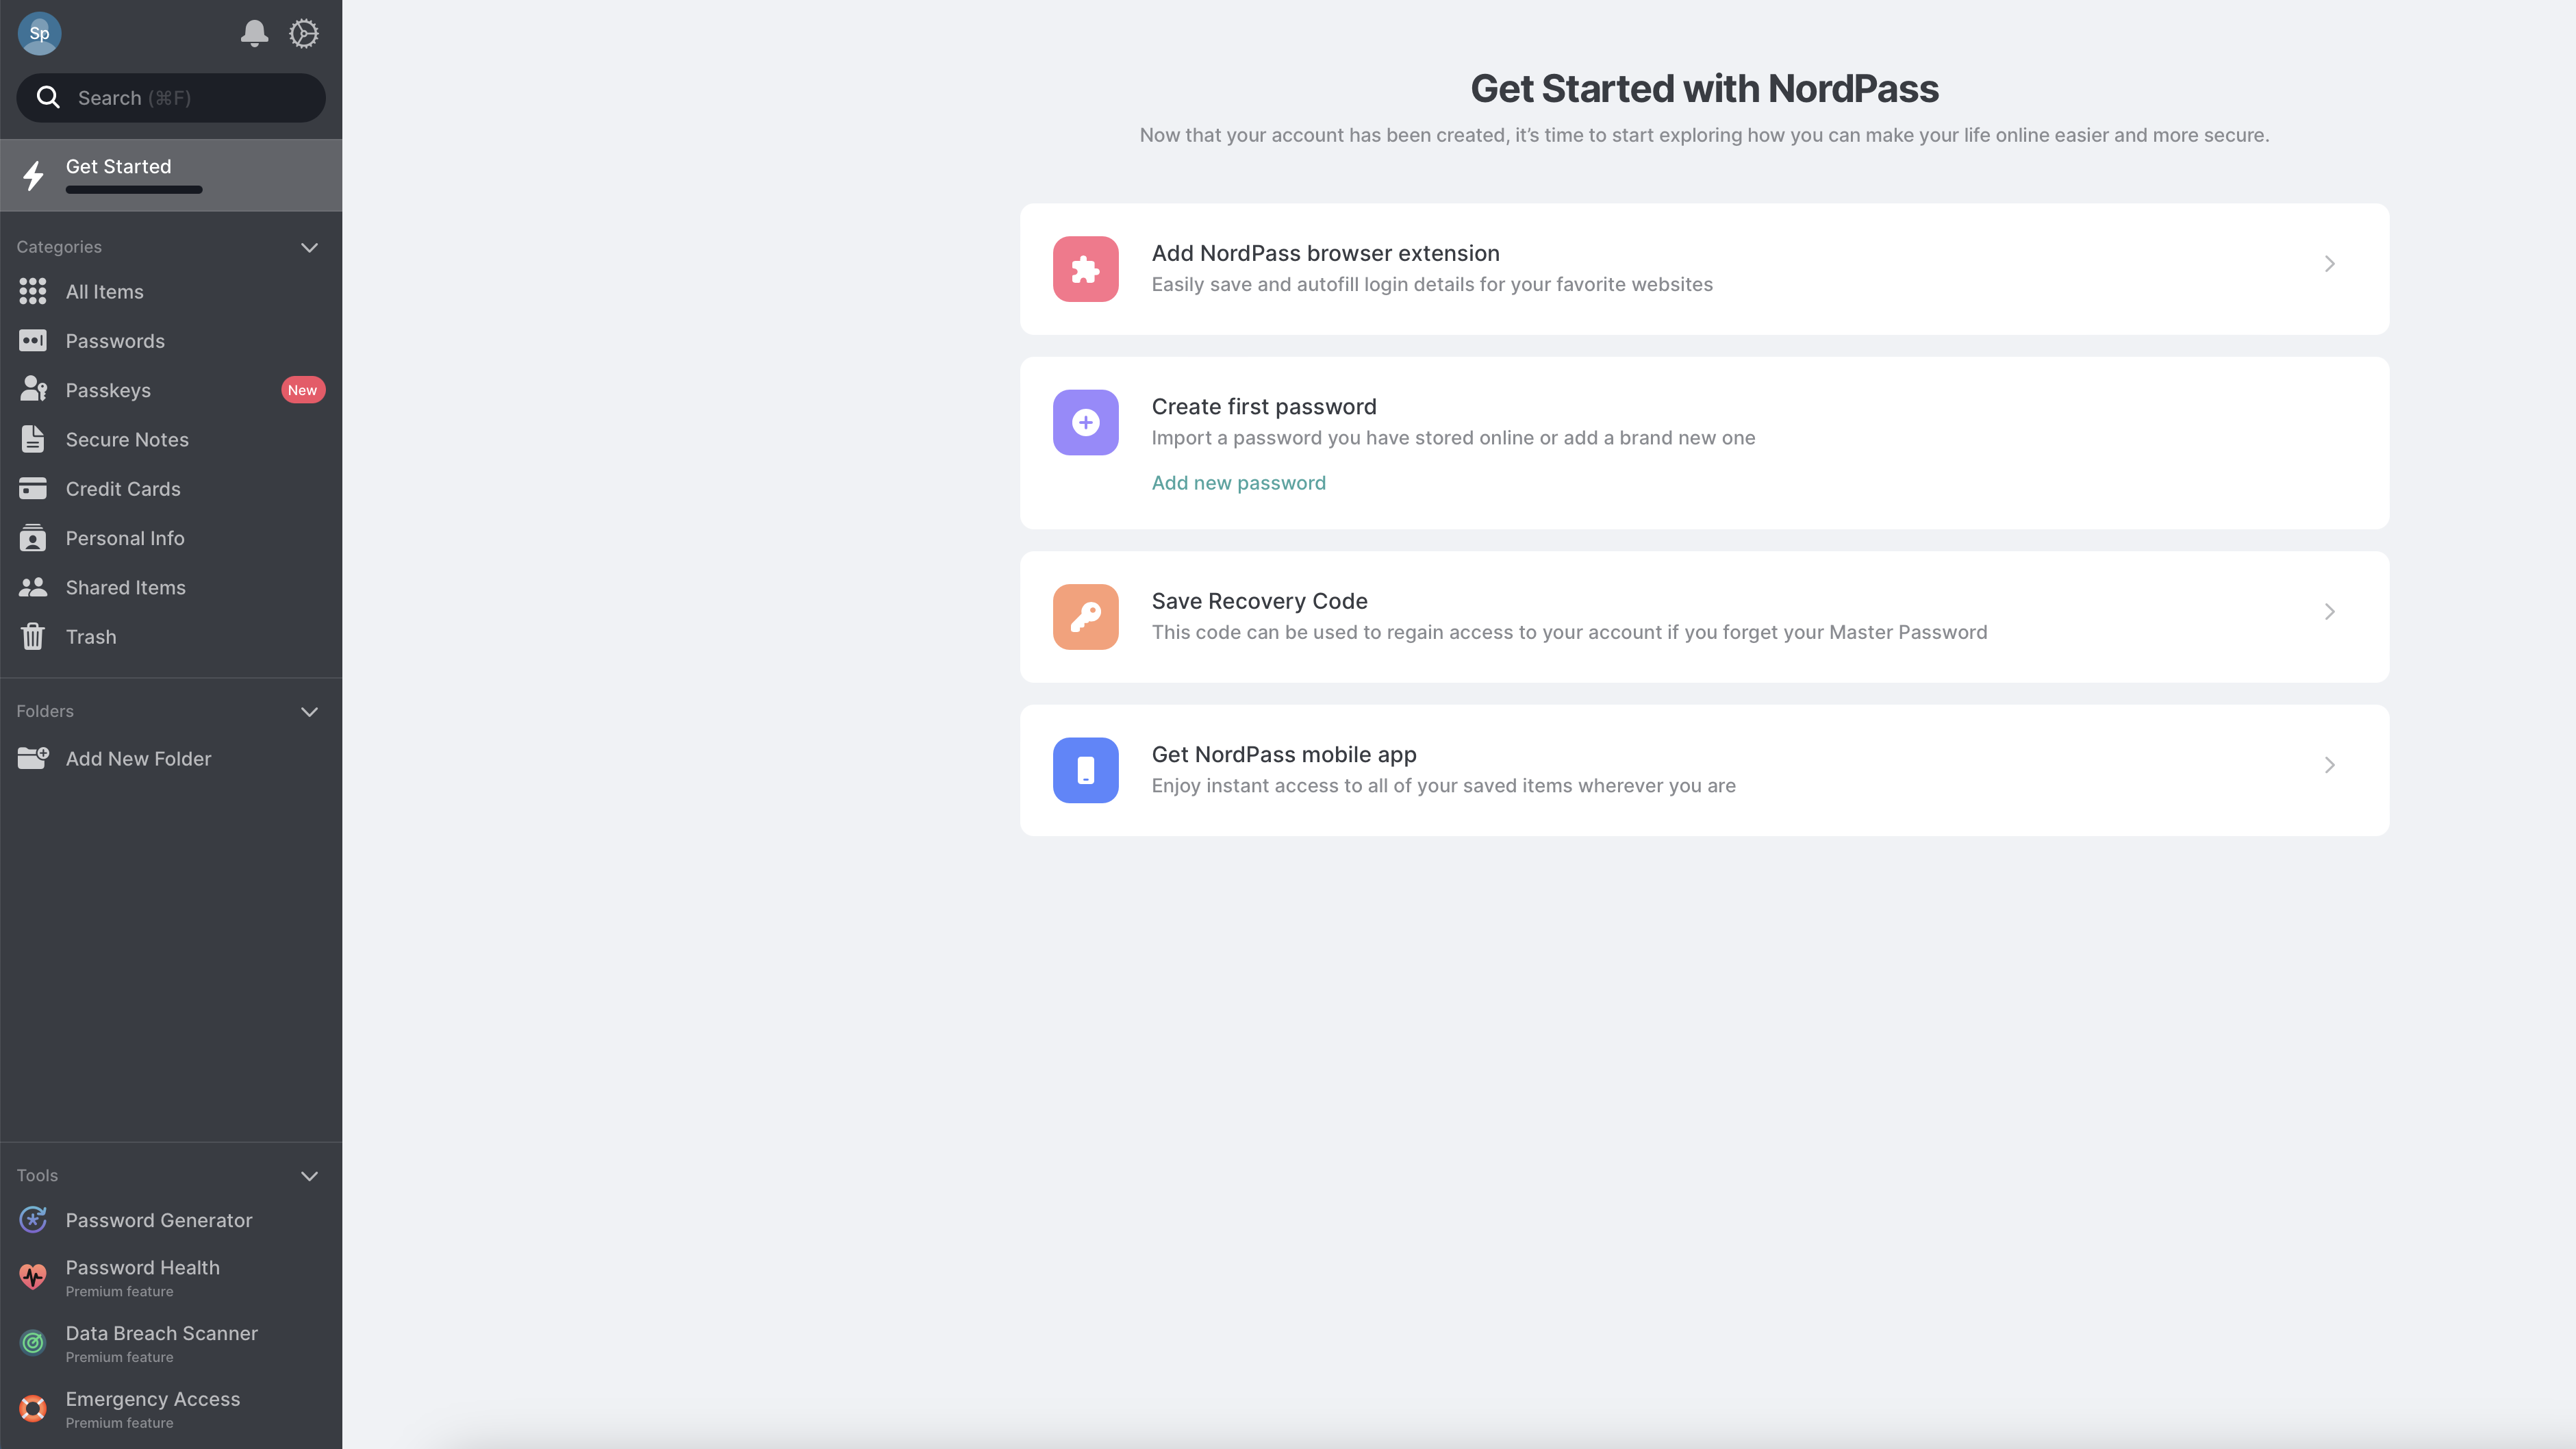2576x1449 pixels.
Task: Click the Create first password heading
Action: point(1264,406)
